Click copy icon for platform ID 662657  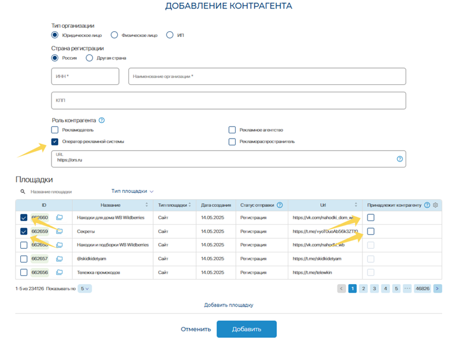[59, 259]
